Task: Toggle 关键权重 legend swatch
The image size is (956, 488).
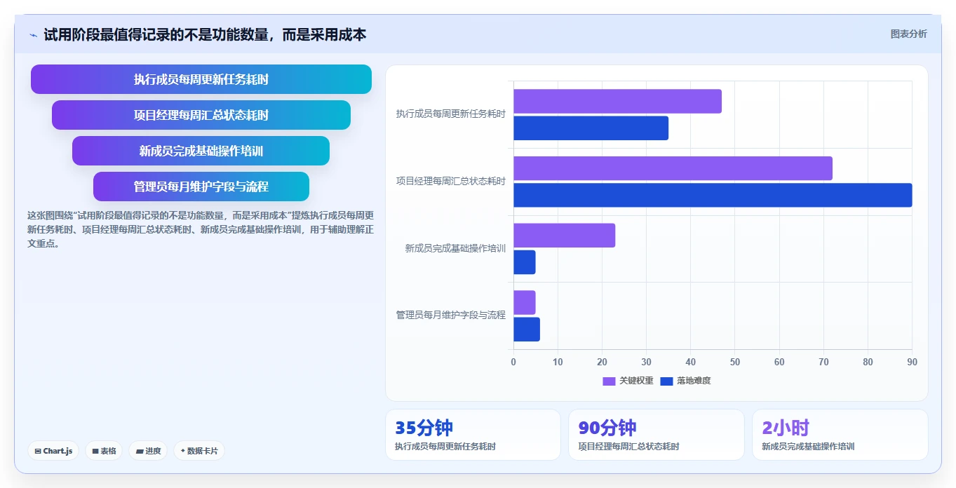Action: pos(609,381)
